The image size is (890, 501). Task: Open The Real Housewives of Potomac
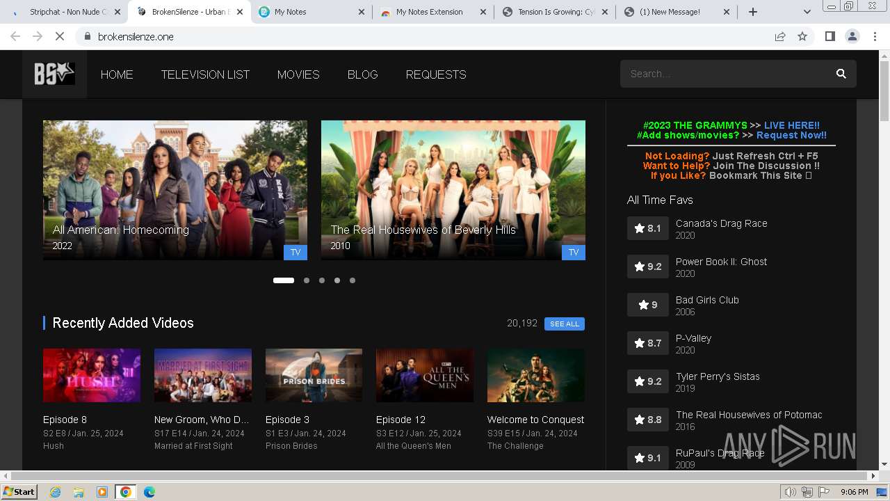(x=749, y=415)
